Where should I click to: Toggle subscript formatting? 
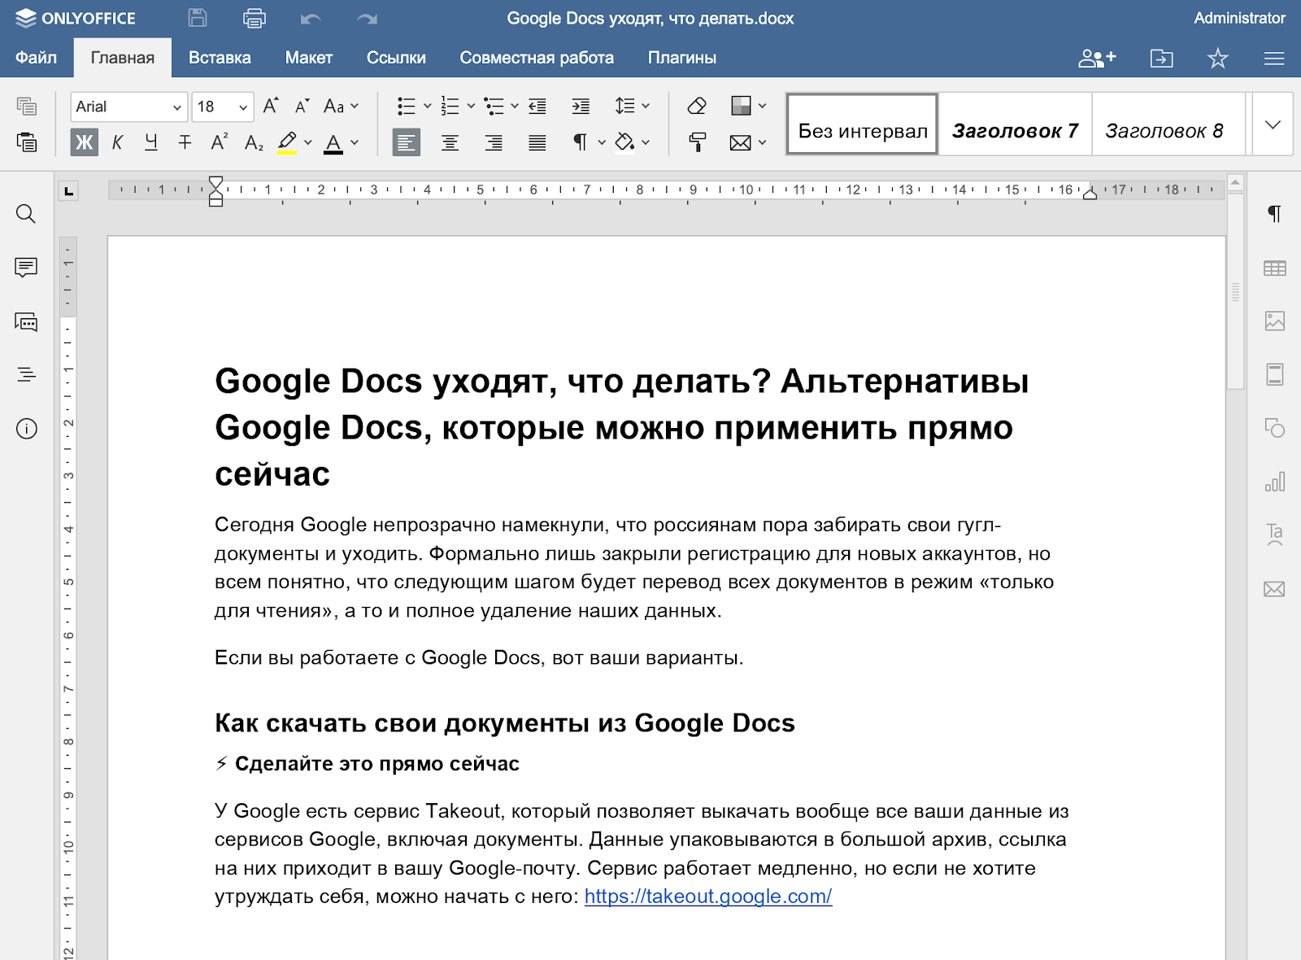[254, 142]
